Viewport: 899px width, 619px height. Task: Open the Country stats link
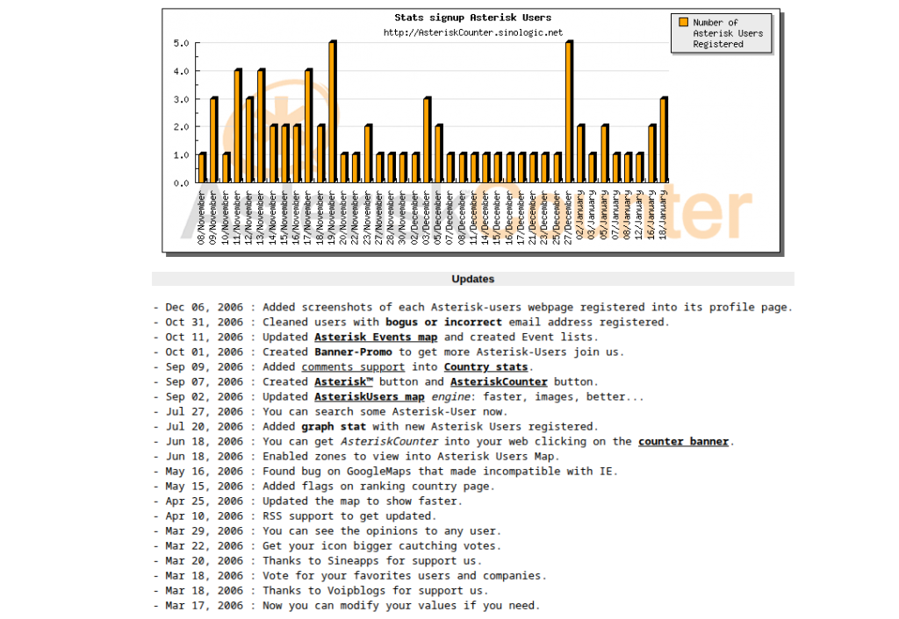(485, 366)
